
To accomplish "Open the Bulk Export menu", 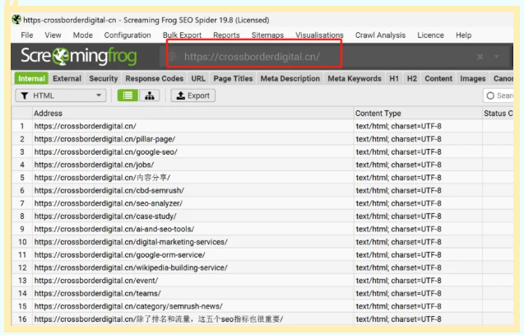I will [x=182, y=35].
